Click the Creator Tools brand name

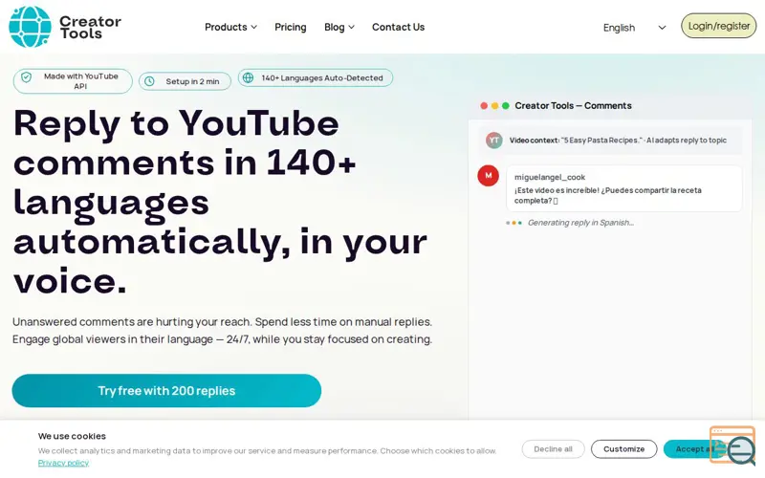[90, 28]
